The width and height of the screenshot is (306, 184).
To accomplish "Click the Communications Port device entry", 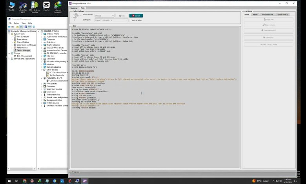I will (58, 81).
